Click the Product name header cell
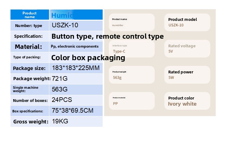 click(30, 15)
